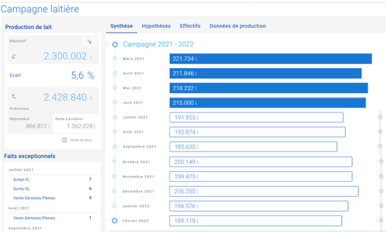This screenshot has height=232, width=386.
Task: Click the timeline dot beside Mars 2021
Action: pos(115,59)
